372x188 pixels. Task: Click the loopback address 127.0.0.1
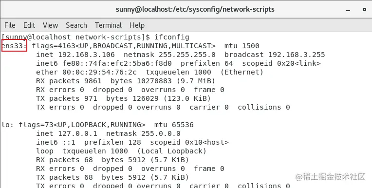(x=77, y=133)
